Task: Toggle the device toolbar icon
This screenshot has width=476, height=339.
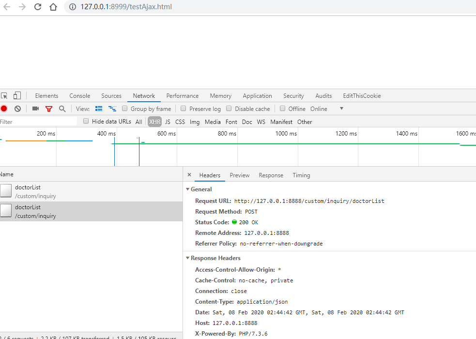Action: (17, 96)
